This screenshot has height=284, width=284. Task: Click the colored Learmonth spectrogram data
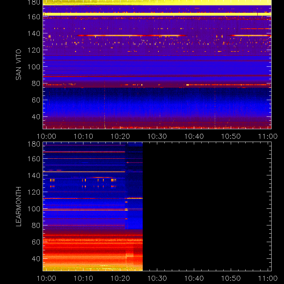coord(93,207)
